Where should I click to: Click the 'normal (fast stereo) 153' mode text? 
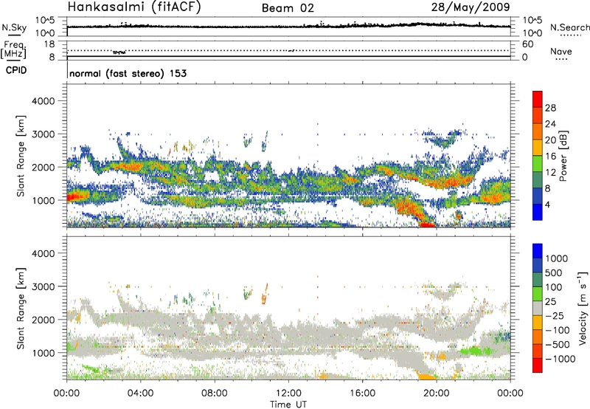pyautogui.click(x=128, y=73)
